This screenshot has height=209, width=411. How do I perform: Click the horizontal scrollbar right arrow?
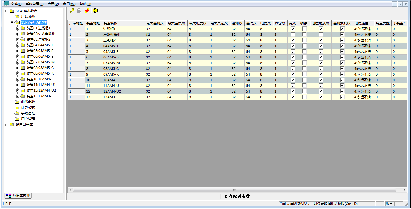(x=404, y=190)
